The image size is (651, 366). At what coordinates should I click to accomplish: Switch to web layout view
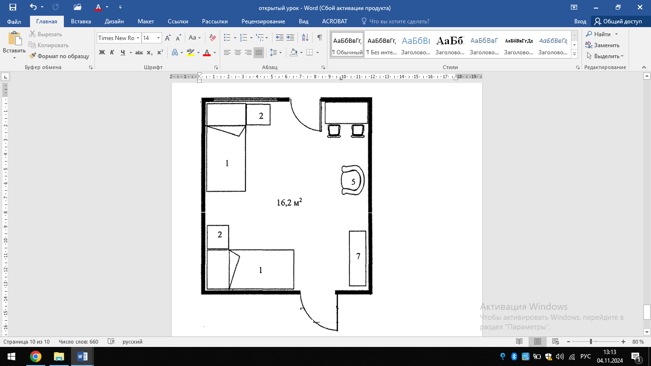[556, 342]
